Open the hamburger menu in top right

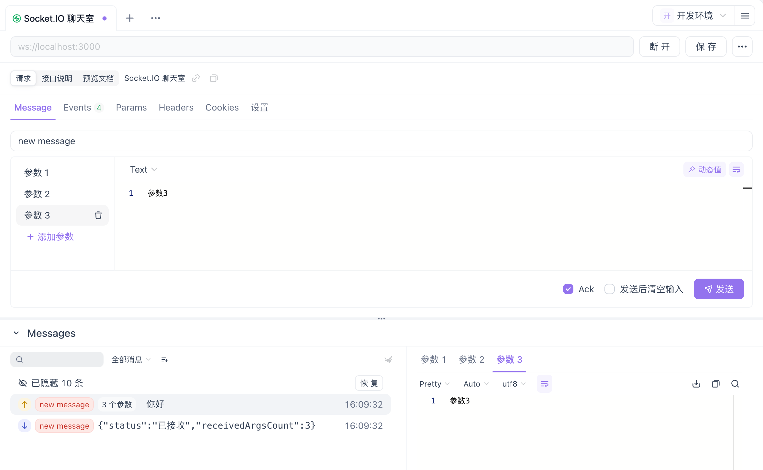point(745,16)
